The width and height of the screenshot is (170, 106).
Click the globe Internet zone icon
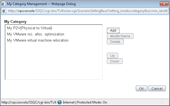[x=59, y=102]
